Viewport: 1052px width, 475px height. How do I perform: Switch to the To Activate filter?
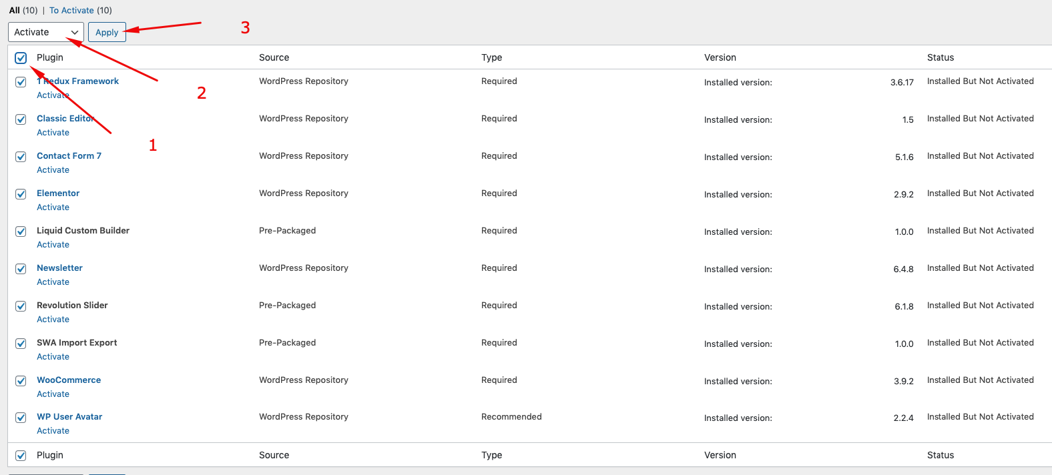coord(71,10)
